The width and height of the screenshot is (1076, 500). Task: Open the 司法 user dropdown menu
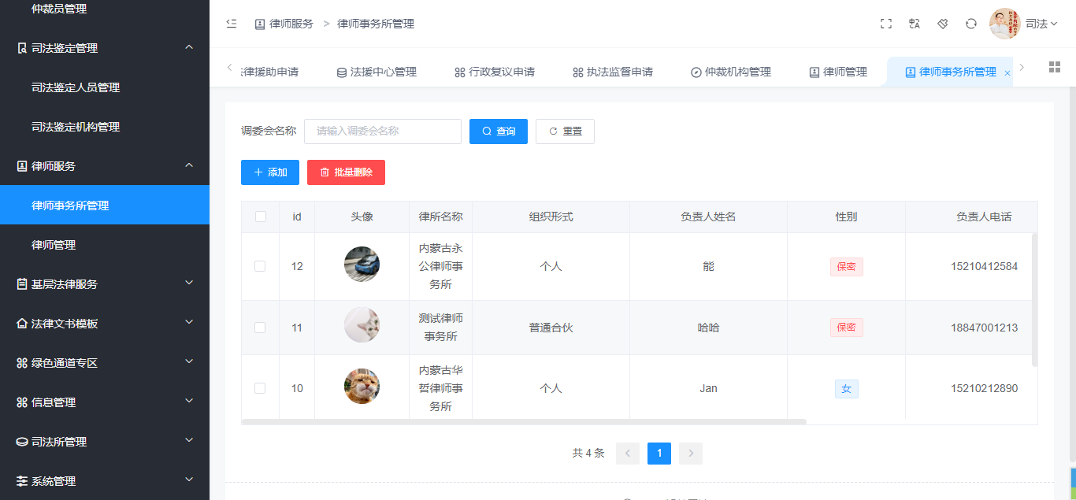click(x=1041, y=24)
